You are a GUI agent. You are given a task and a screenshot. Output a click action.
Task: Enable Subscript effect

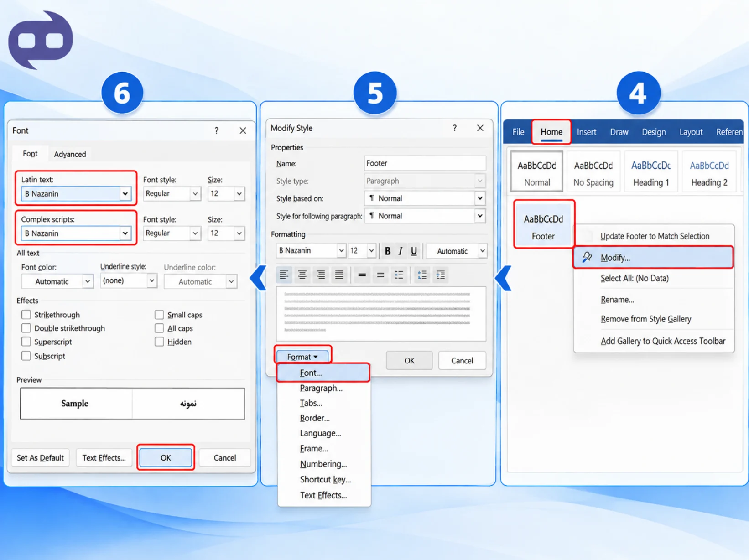(x=26, y=356)
